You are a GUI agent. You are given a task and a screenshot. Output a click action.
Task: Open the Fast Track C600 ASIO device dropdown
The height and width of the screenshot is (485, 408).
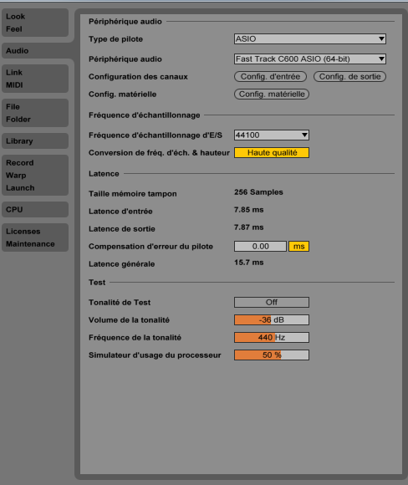(310, 59)
